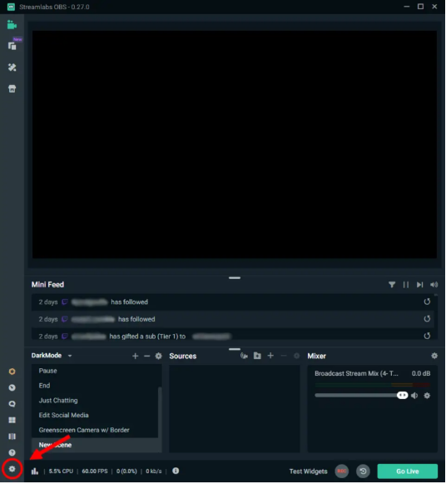
Task: Open Settings gear icon in the sidebar
Action: pos(12,470)
